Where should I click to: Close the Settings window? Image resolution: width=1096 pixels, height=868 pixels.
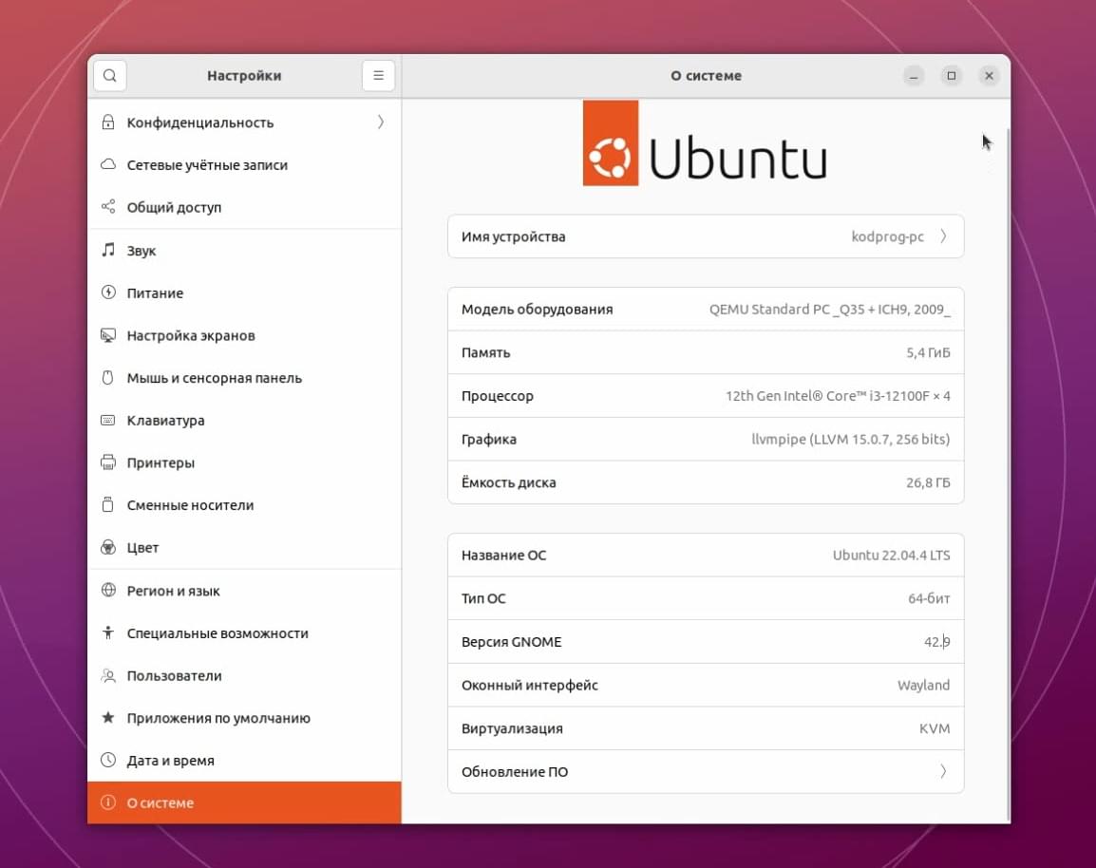[989, 75]
